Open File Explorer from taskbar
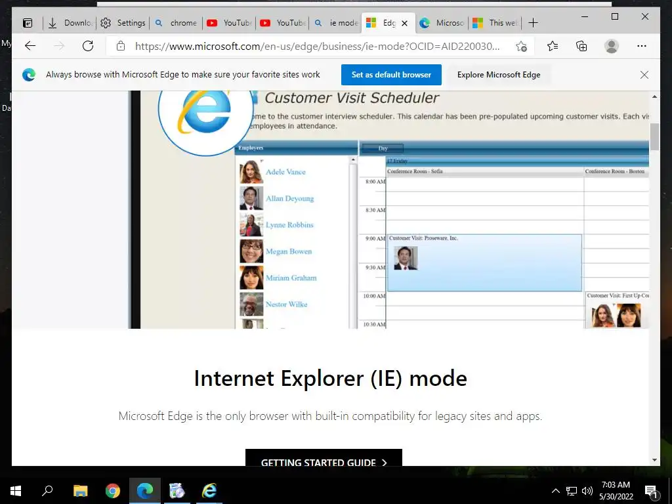The height and width of the screenshot is (504, 672). coord(80,491)
